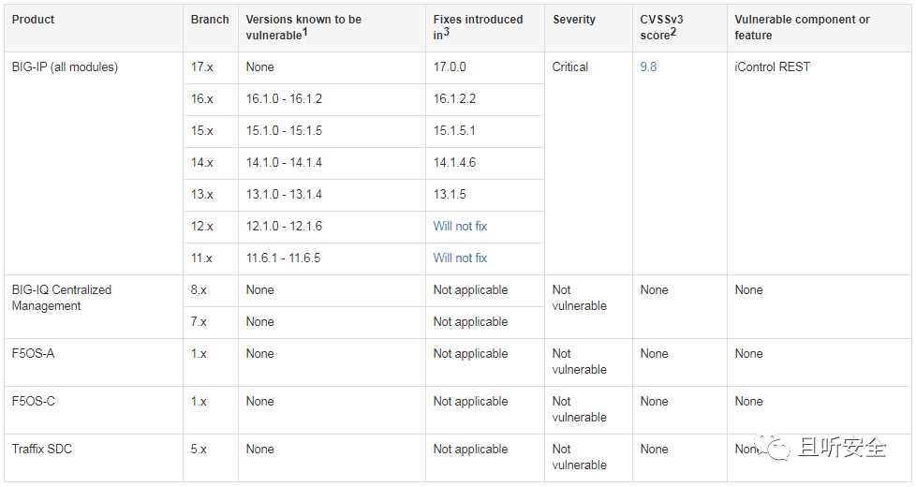The width and height of the screenshot is (916, 487).
Task: Select the iControl REST cell
Action: pos(772,66)
